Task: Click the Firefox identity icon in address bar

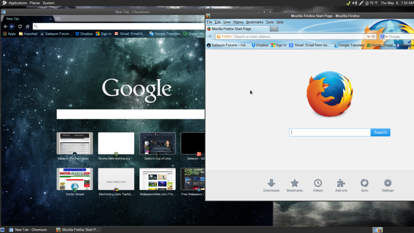Action: tap(224, 36)
